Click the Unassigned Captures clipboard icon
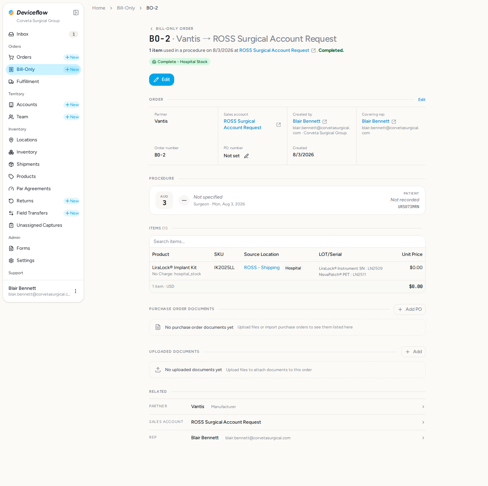This screenshot has height=486, width=488. [11, 225]
